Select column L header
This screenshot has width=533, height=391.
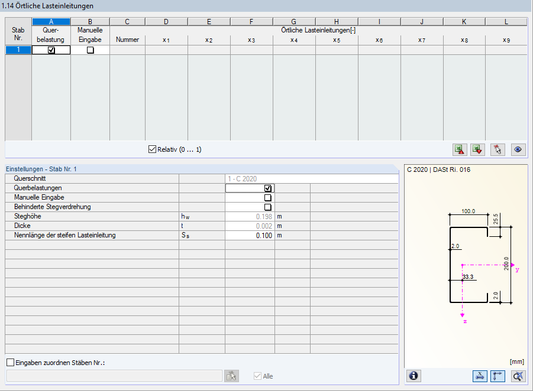pyautogui.click(x=506, y=22)
